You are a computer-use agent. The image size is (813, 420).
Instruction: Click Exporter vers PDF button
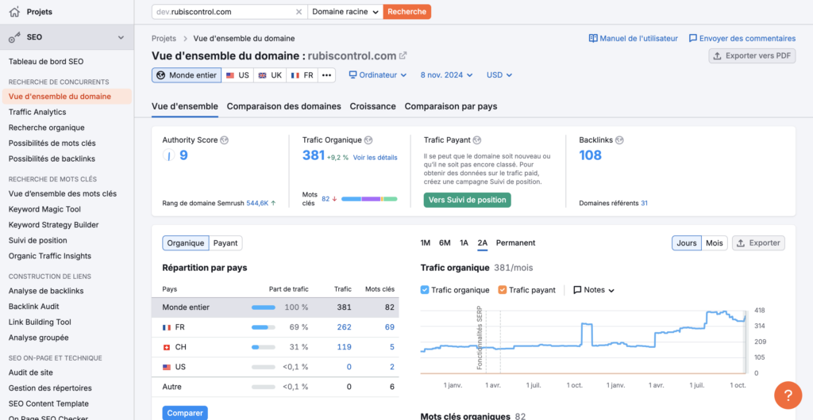pos(753,55)
